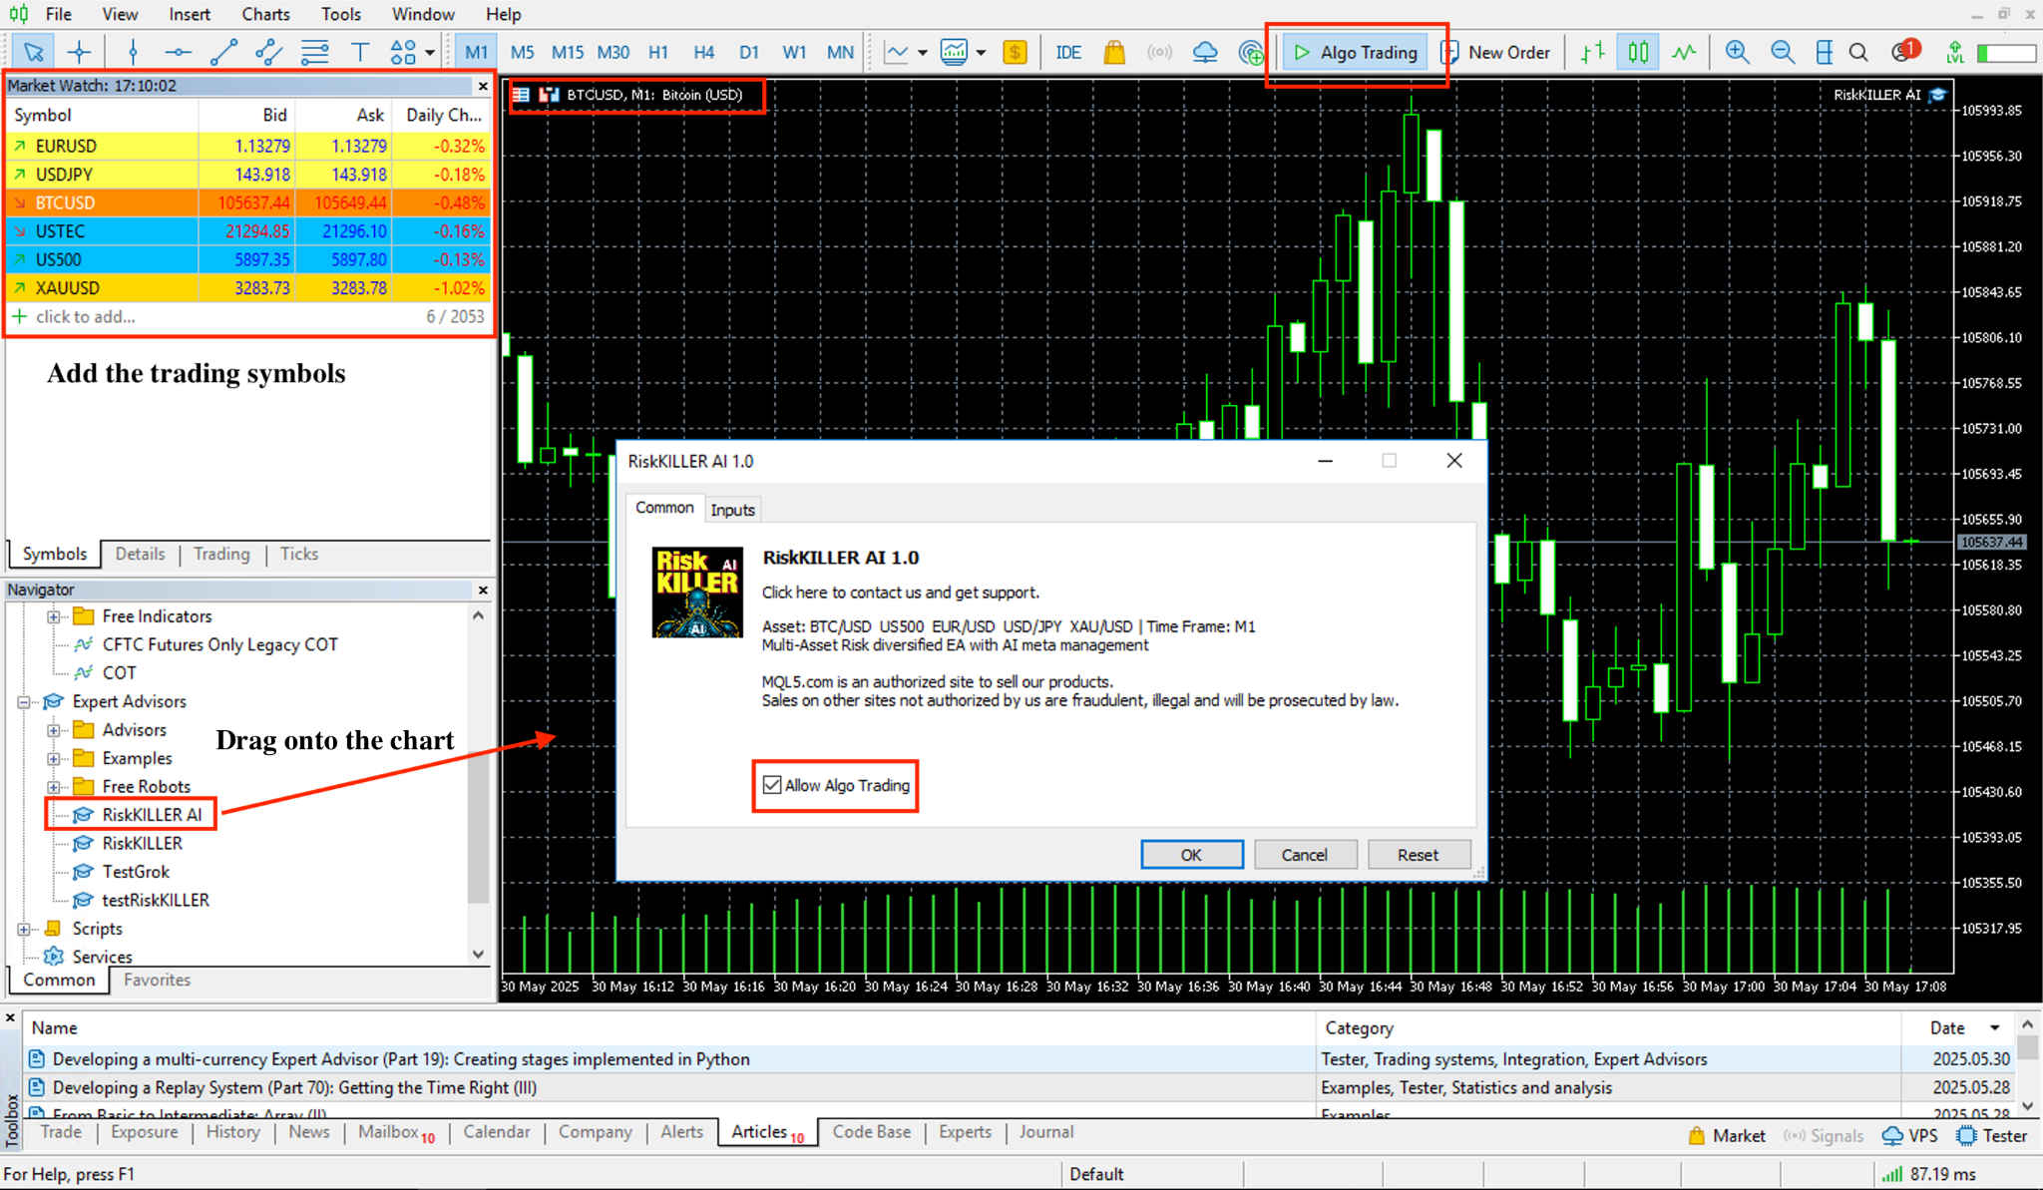Select the equidistant channel tool

pos(268,52)
